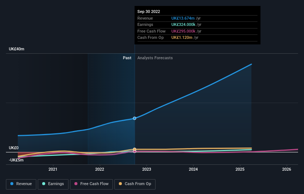Click the Earnings row label in tooltip

[x=145, y=24]
